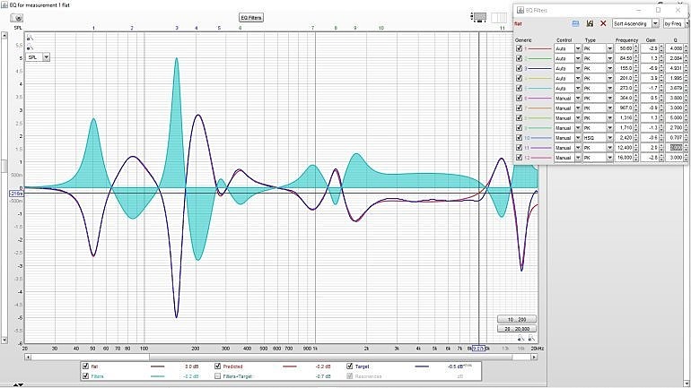This screenshot has width=691, height=388.
Task: Click the Predicted trace color line swatch
Action: pos(290,366)
